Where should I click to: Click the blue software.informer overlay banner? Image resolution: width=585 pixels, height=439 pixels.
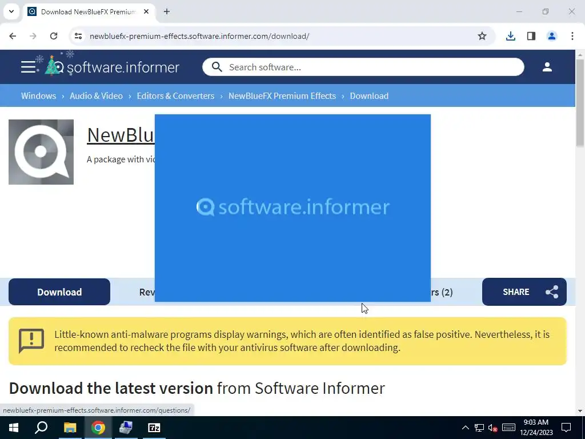point(293,208)
